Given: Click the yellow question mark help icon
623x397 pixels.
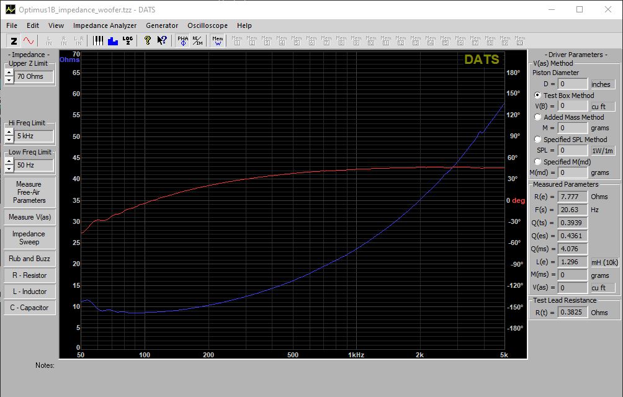Looking at the screenshot, I should coord(148,40).
